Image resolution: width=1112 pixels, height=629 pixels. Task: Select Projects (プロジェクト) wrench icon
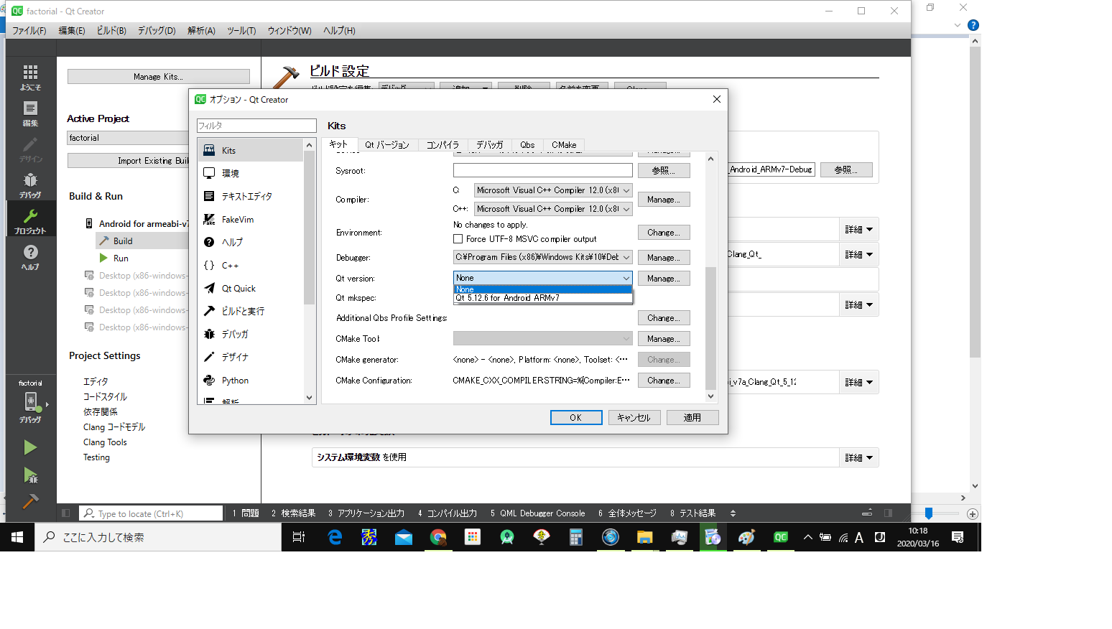click(30, 220)
